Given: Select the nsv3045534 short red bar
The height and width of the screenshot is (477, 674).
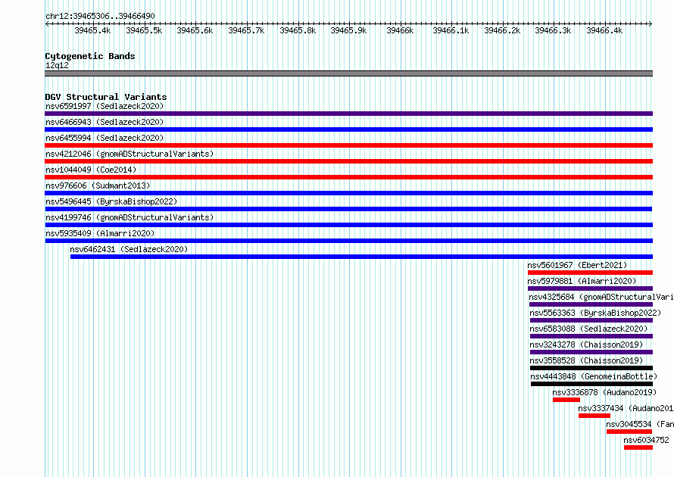Looking at the screenshot, I should point(629,432).
